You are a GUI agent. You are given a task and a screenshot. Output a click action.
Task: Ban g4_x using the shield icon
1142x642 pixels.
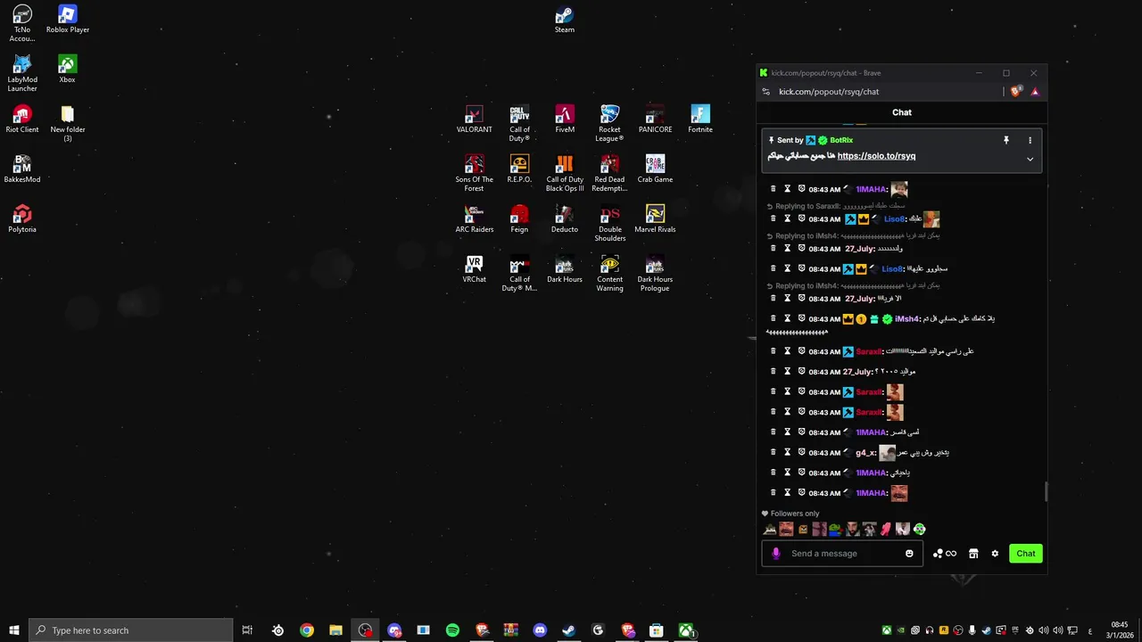click(802, 452)
